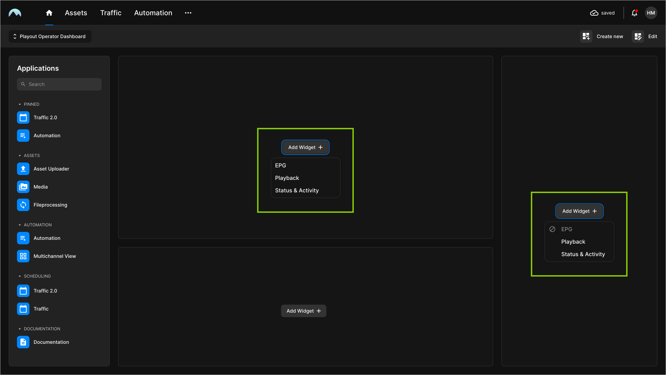Open the Traffic 2.0 pinned application icon
666x375 pixels.
point(23,117)
